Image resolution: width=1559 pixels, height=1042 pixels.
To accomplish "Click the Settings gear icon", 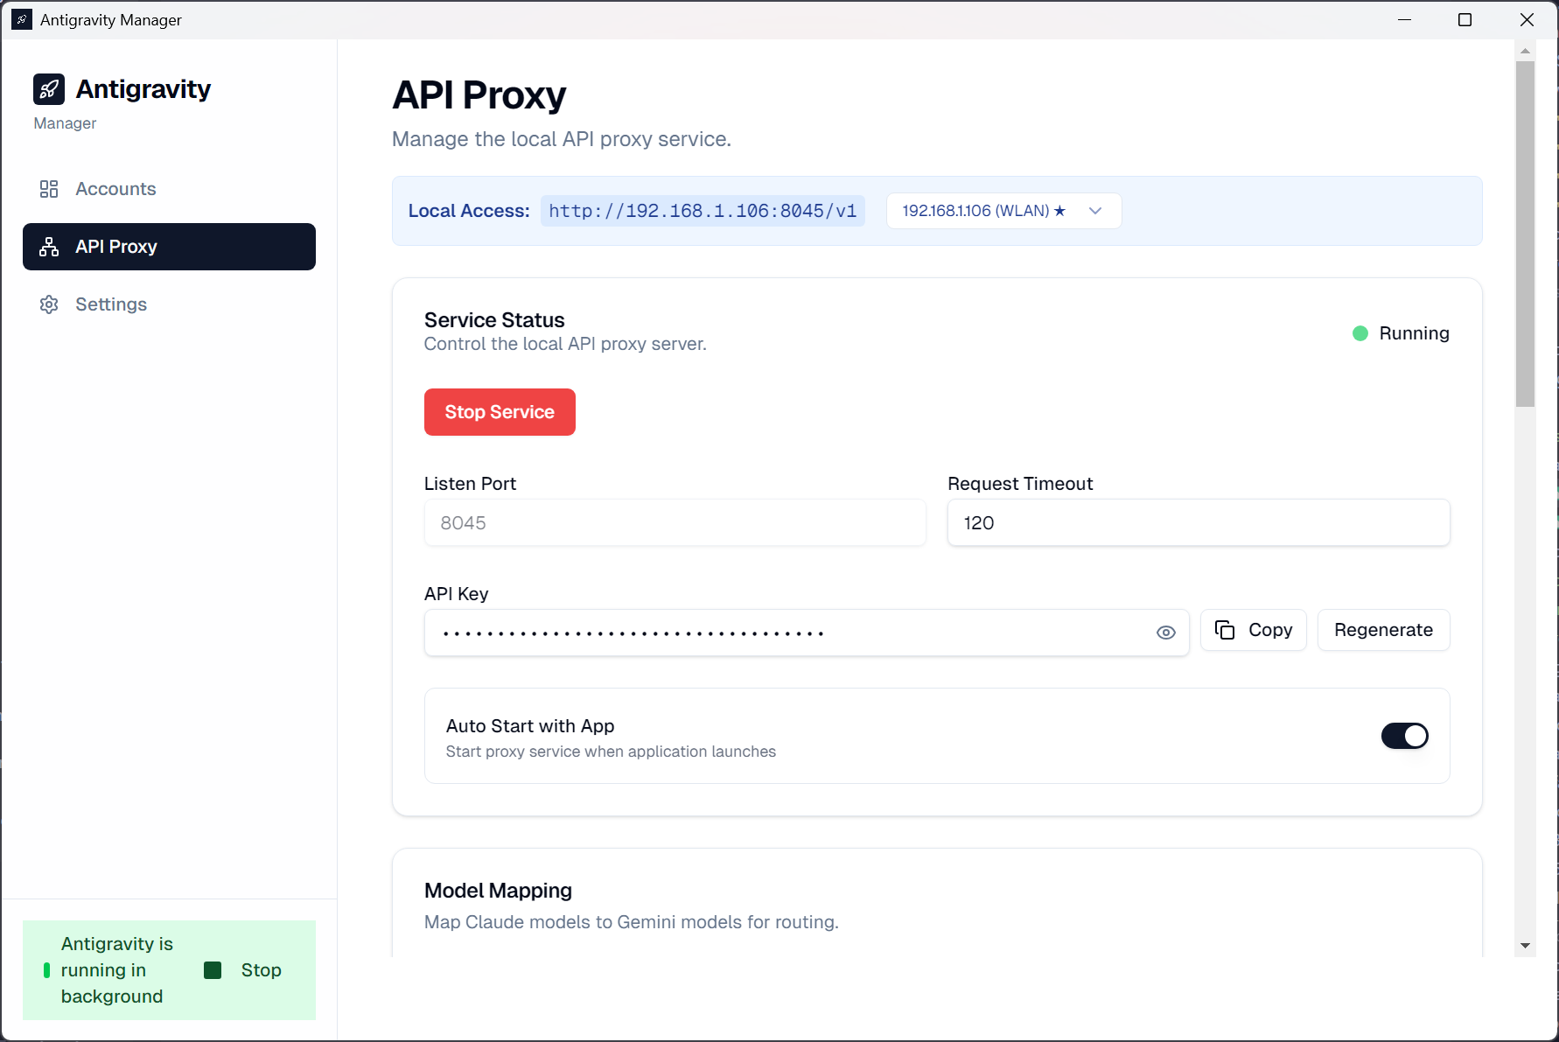I will click(49, 304).
